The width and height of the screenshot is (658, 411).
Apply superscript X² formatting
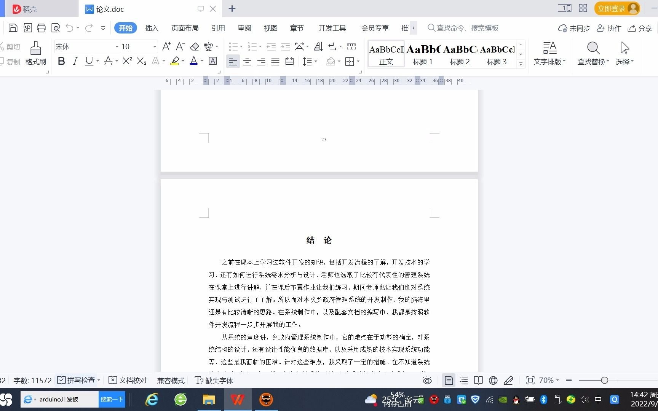click(x=128, y=61)
